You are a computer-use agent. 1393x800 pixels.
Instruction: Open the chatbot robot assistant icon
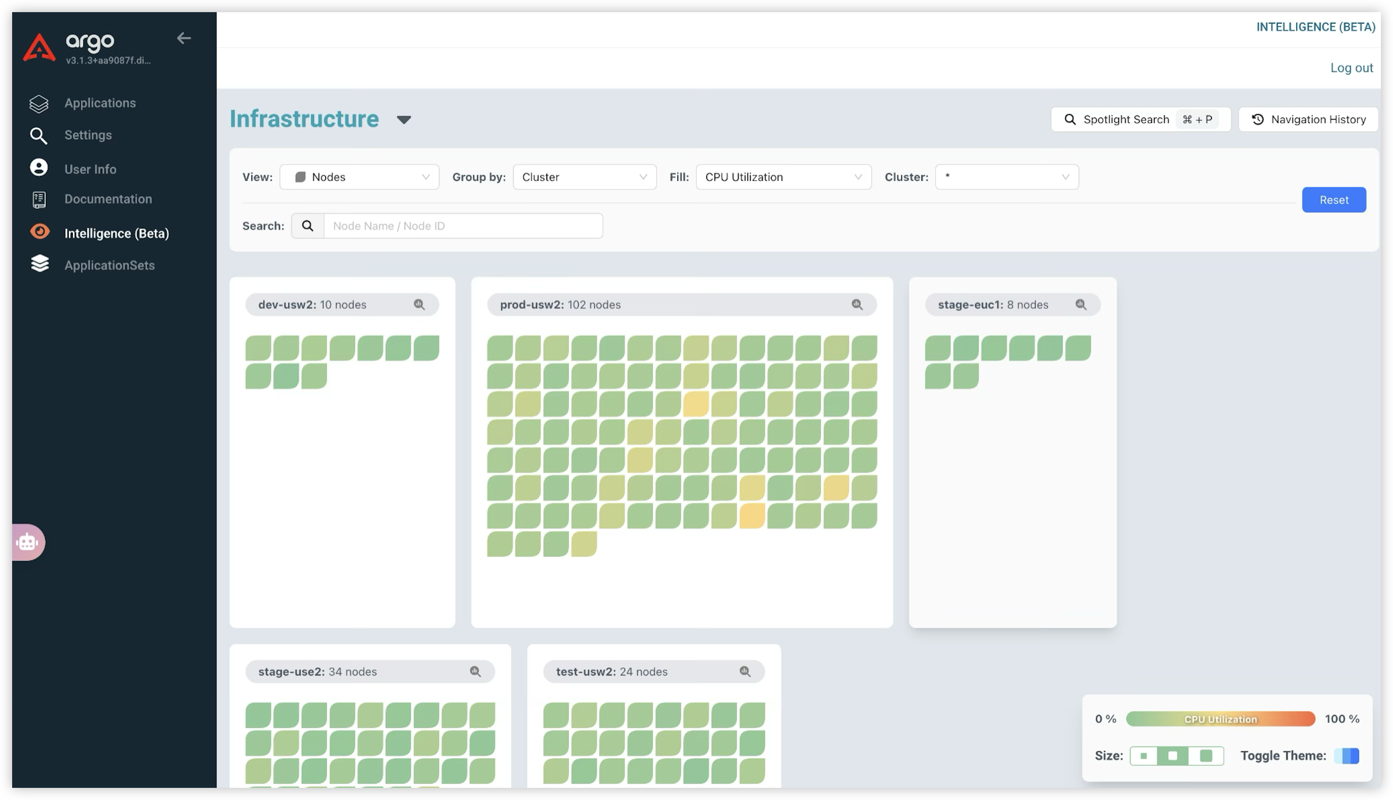pyautogui.click(x=28, y=542)
